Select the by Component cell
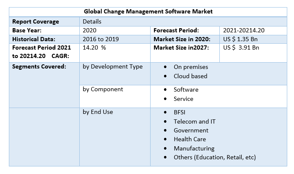 coord(103,89)
